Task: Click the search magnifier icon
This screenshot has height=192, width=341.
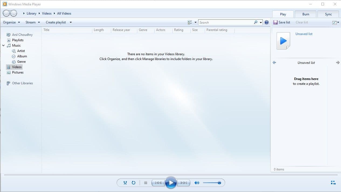Action: 256,22
